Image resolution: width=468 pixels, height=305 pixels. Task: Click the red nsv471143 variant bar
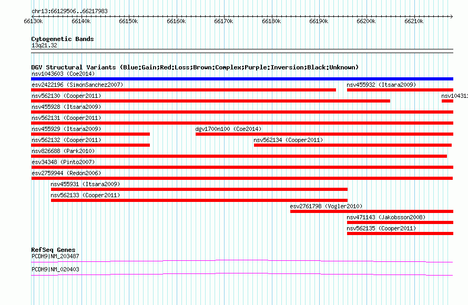click(400, 222)
